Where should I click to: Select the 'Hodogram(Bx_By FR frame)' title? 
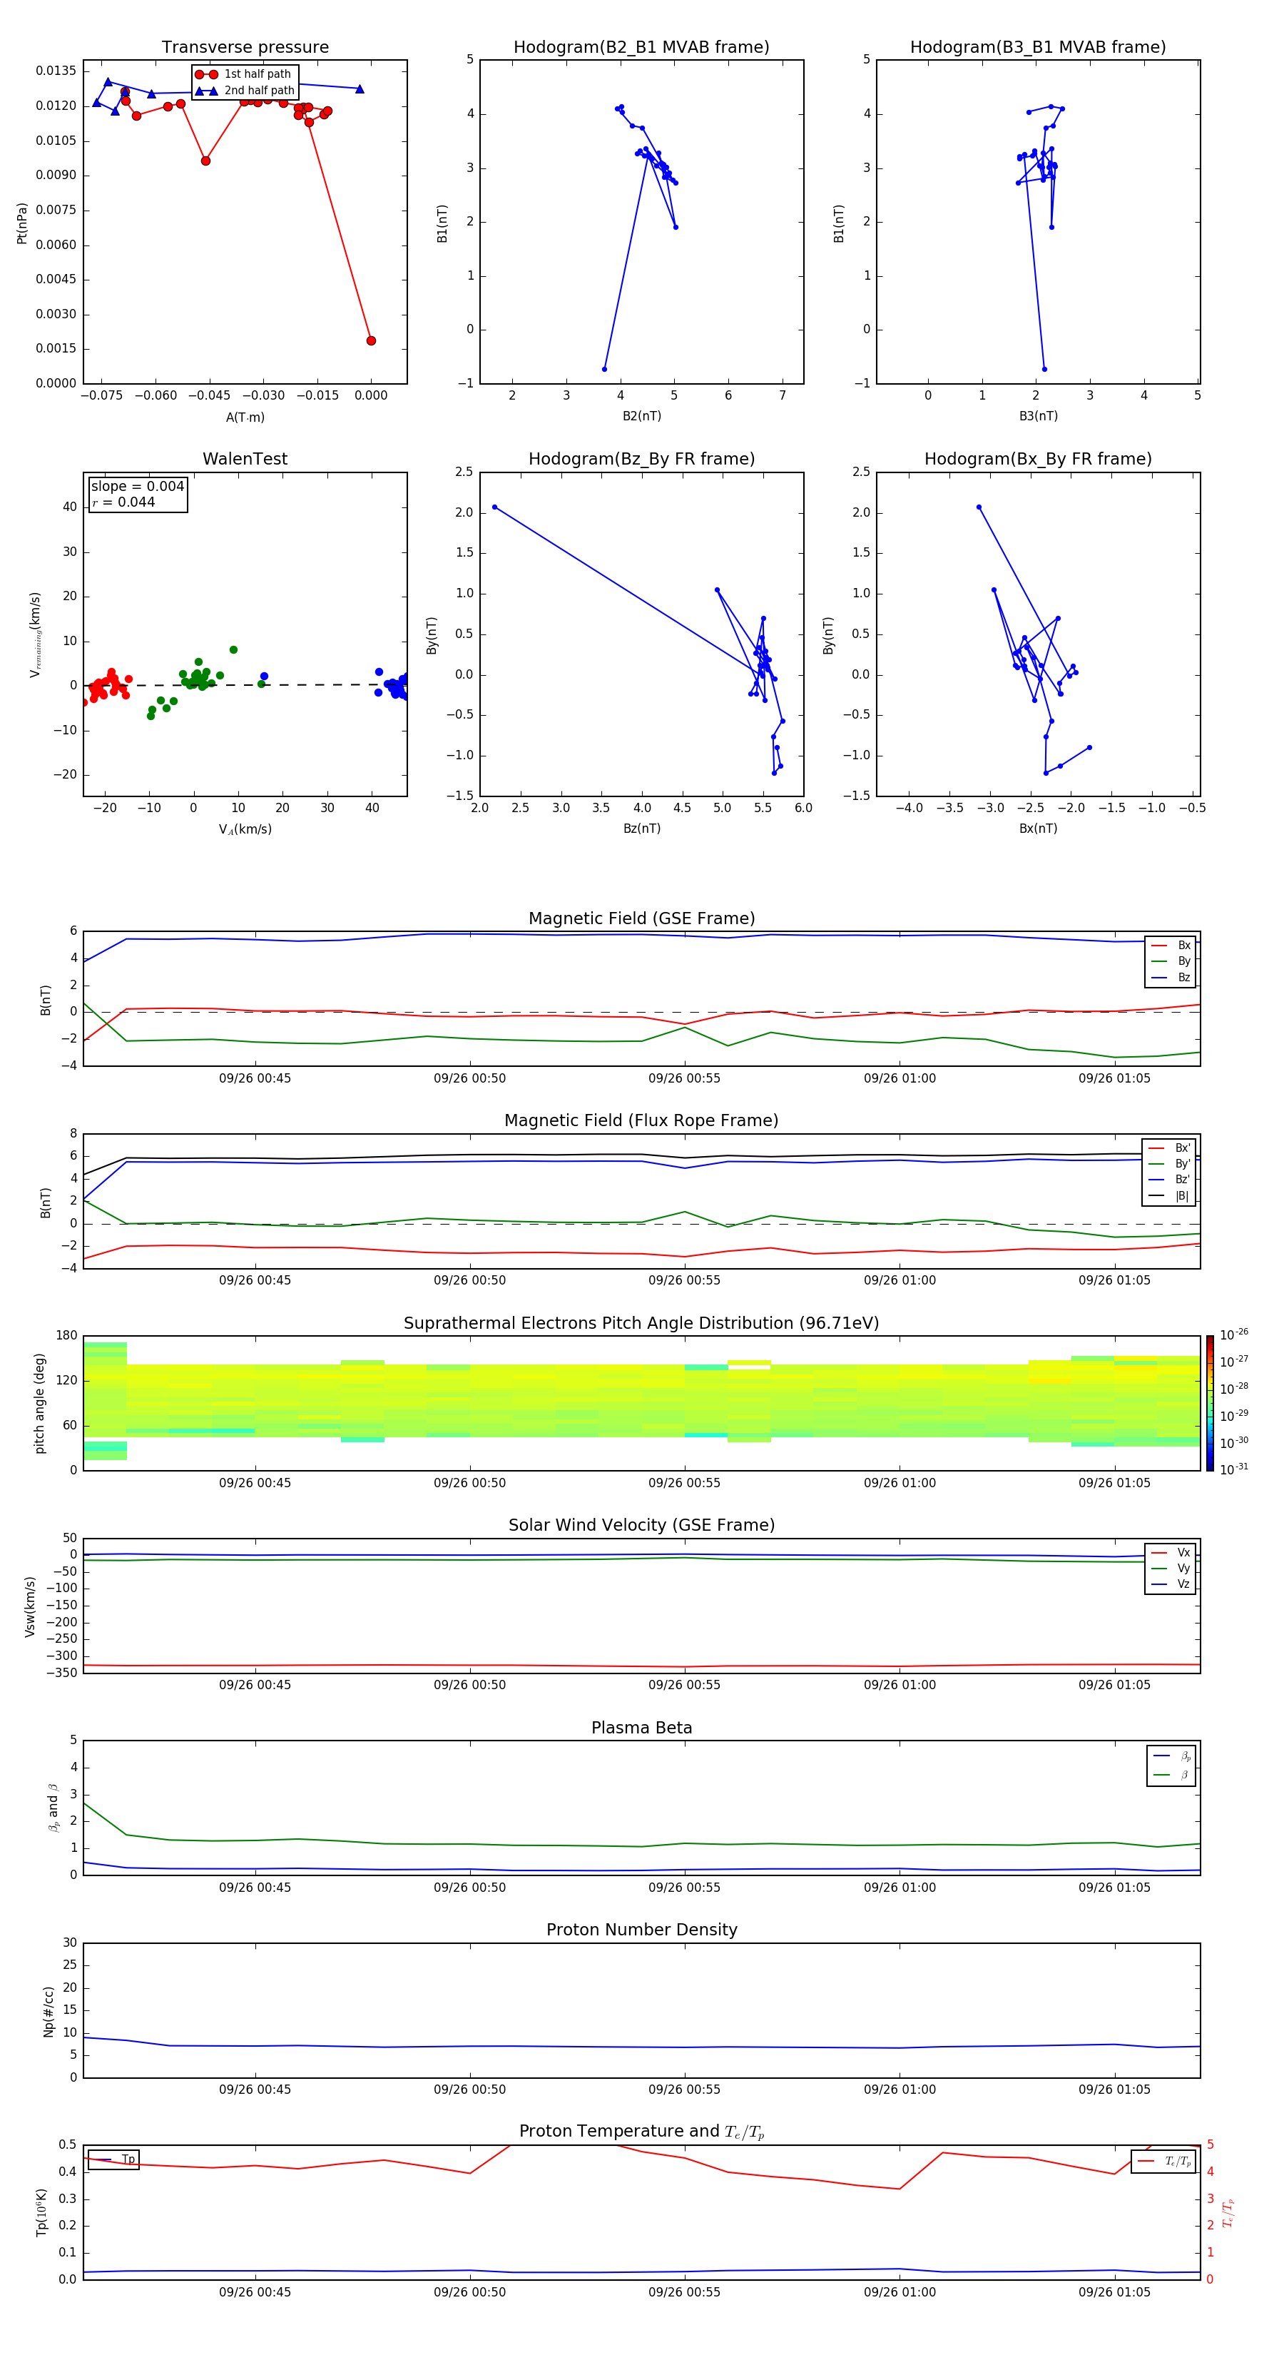click(1038, 459)
